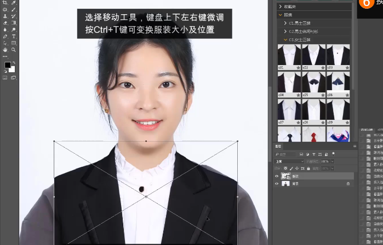Screen dimensions: 383x245
Task: Lock transparent pixels on the layer
Action: pyautogui.click(x=285, y=168)
